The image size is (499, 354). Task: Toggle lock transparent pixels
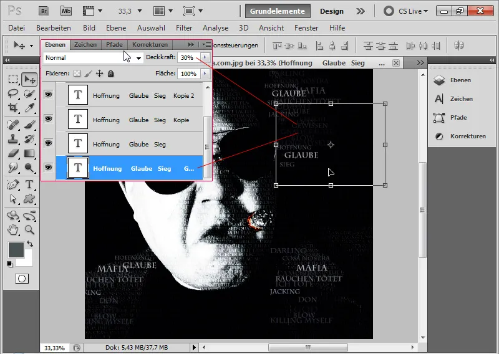(x=77, y=74)
